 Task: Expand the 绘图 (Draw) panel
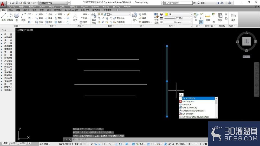[x=17, y=26]
